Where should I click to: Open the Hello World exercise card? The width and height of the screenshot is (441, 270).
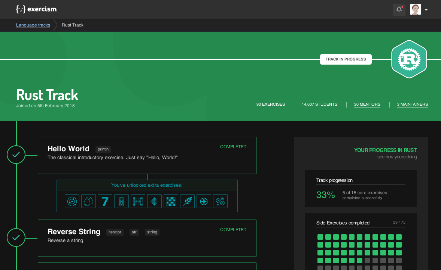point(147,155)
